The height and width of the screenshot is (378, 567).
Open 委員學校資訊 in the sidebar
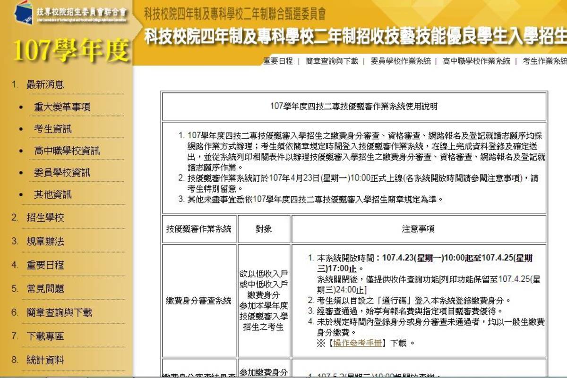point(62,173)
